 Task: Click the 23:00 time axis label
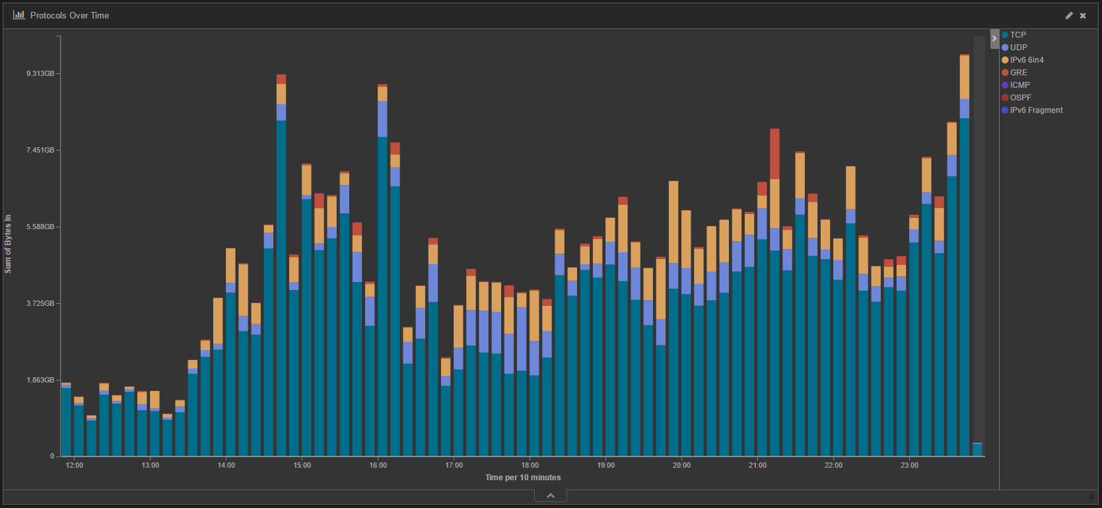pyautogui.click(x=910, y=465)
